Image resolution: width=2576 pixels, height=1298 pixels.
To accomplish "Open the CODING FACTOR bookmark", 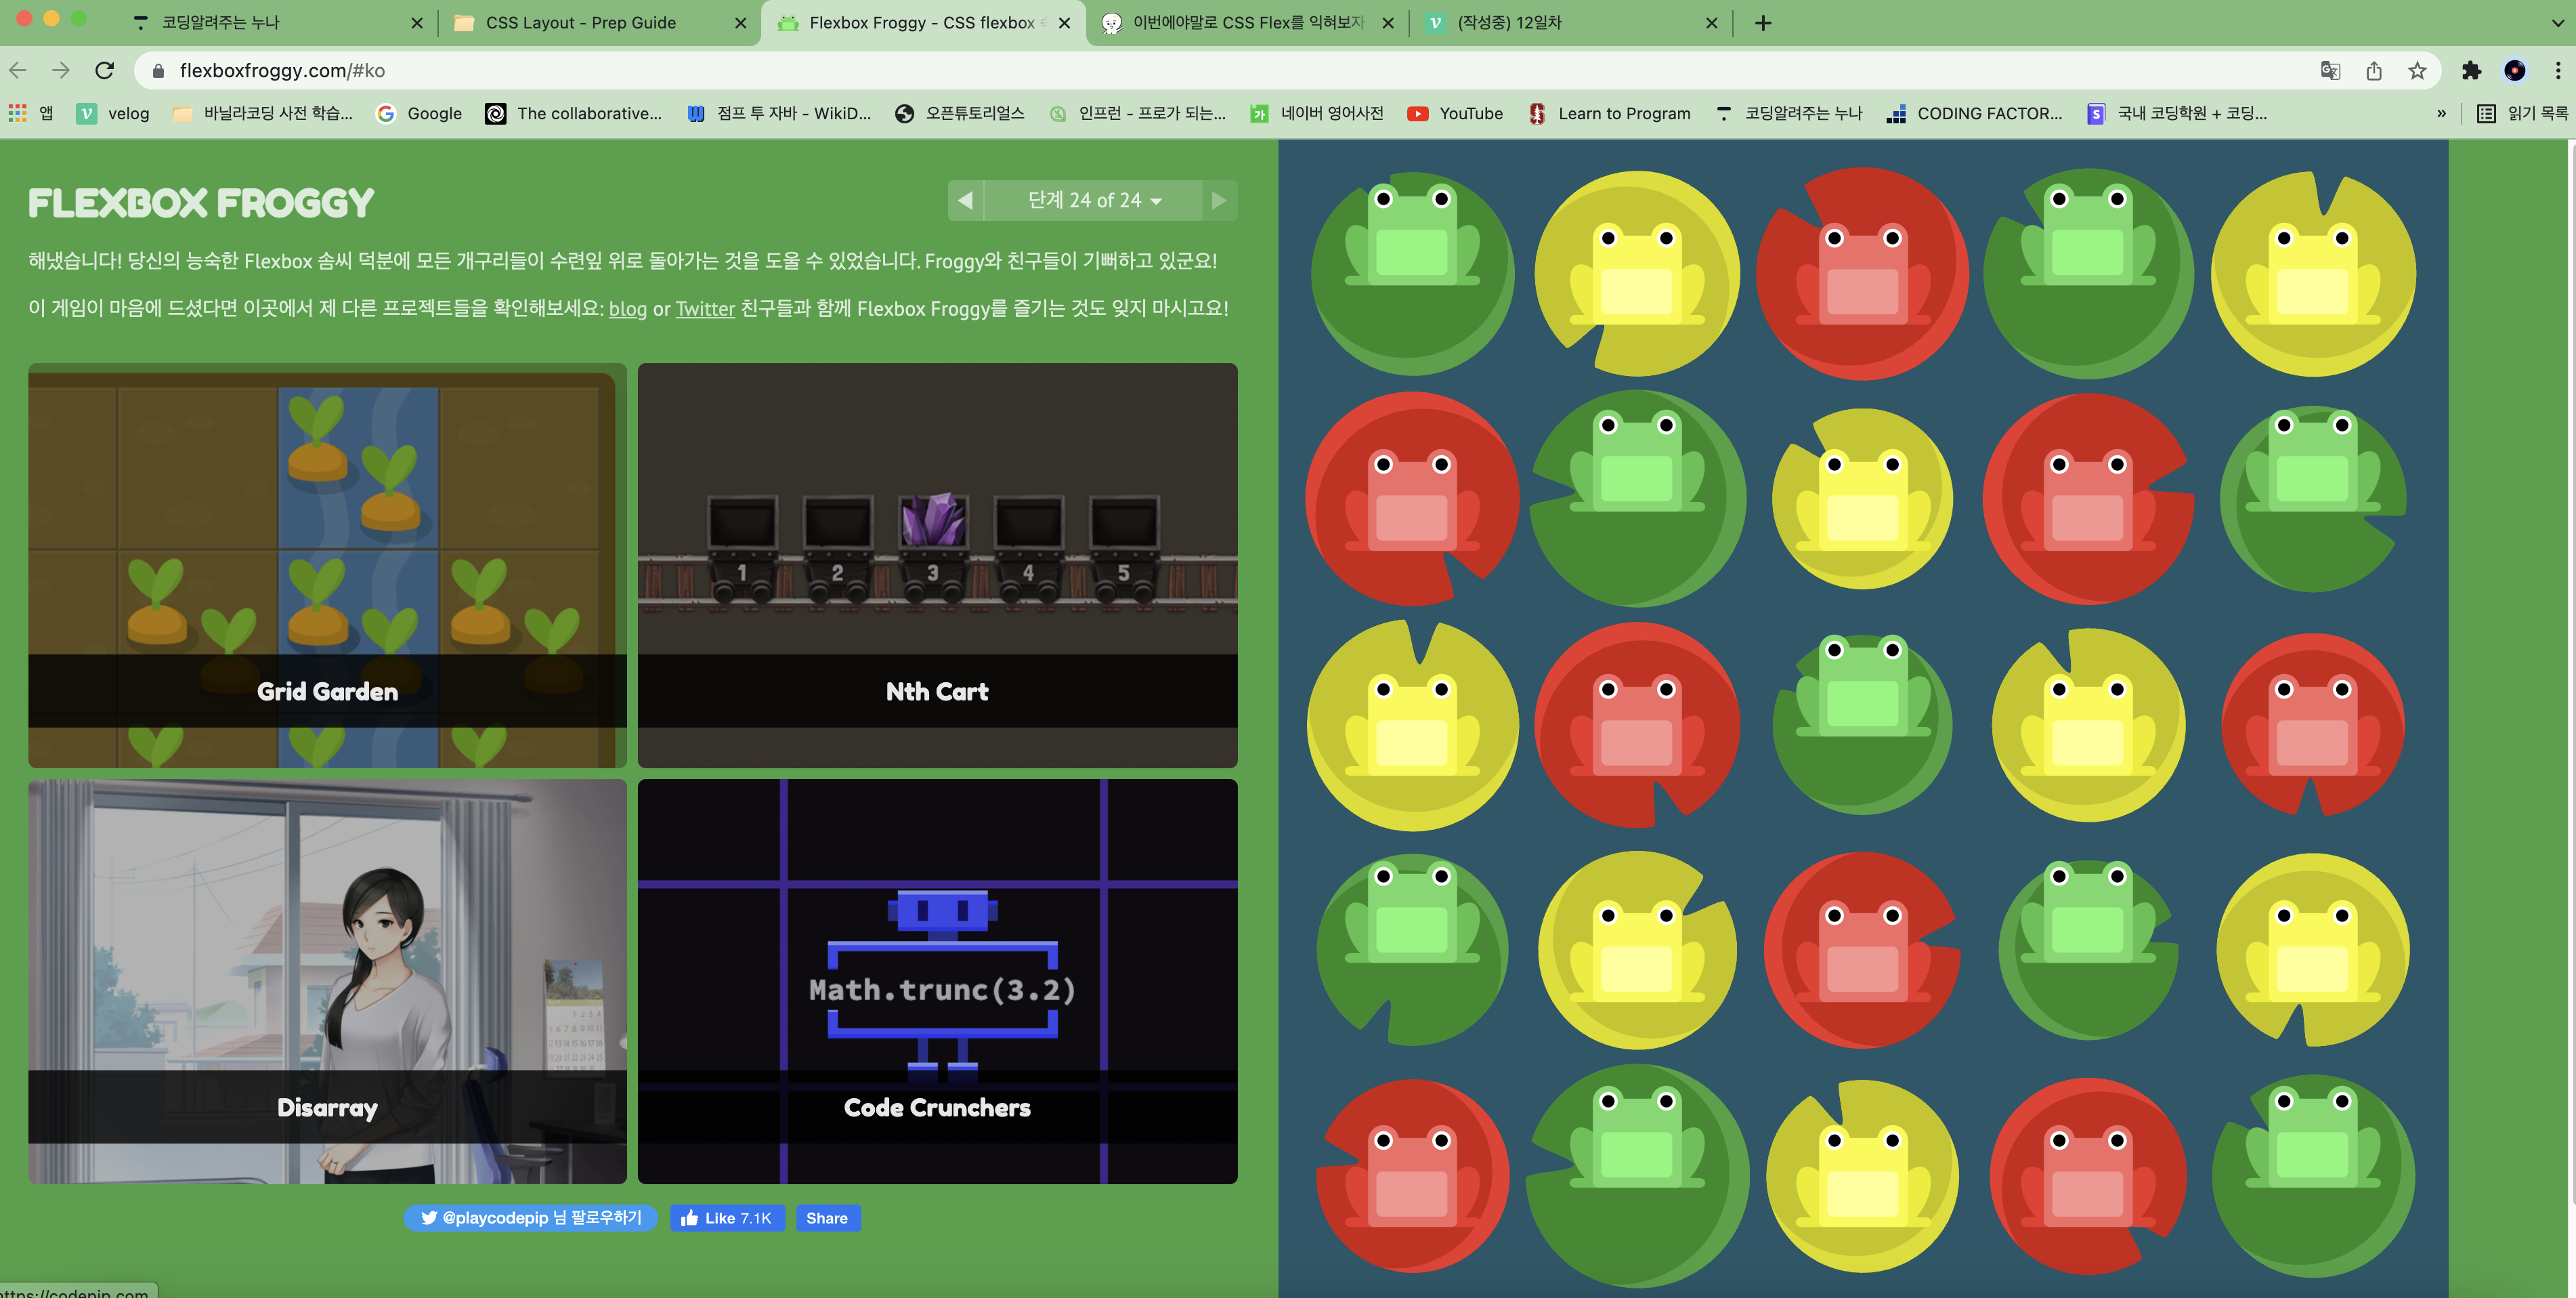I will [x=1974, y=113].
